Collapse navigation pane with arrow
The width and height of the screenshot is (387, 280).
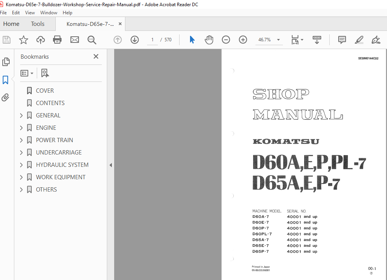point(111,165)
